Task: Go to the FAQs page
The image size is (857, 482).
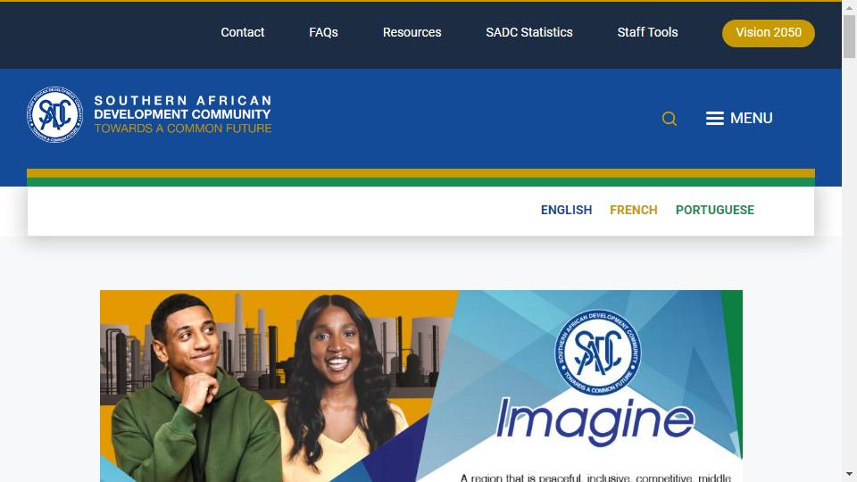Action: click(323, 33)
